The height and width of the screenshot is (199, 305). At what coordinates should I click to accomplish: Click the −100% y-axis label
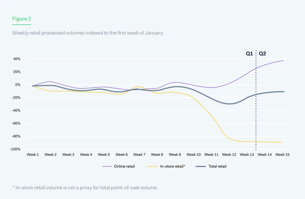[15, 149]
